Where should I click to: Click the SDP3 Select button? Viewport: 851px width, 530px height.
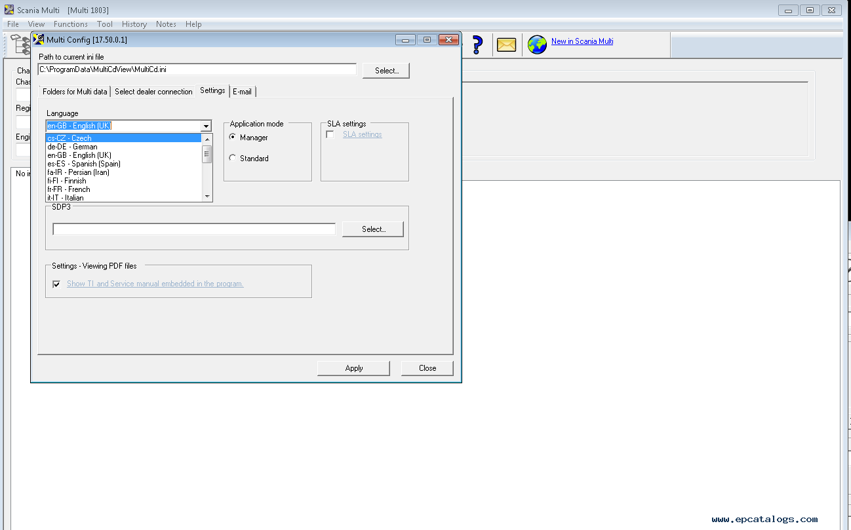(x=373, y=229)
